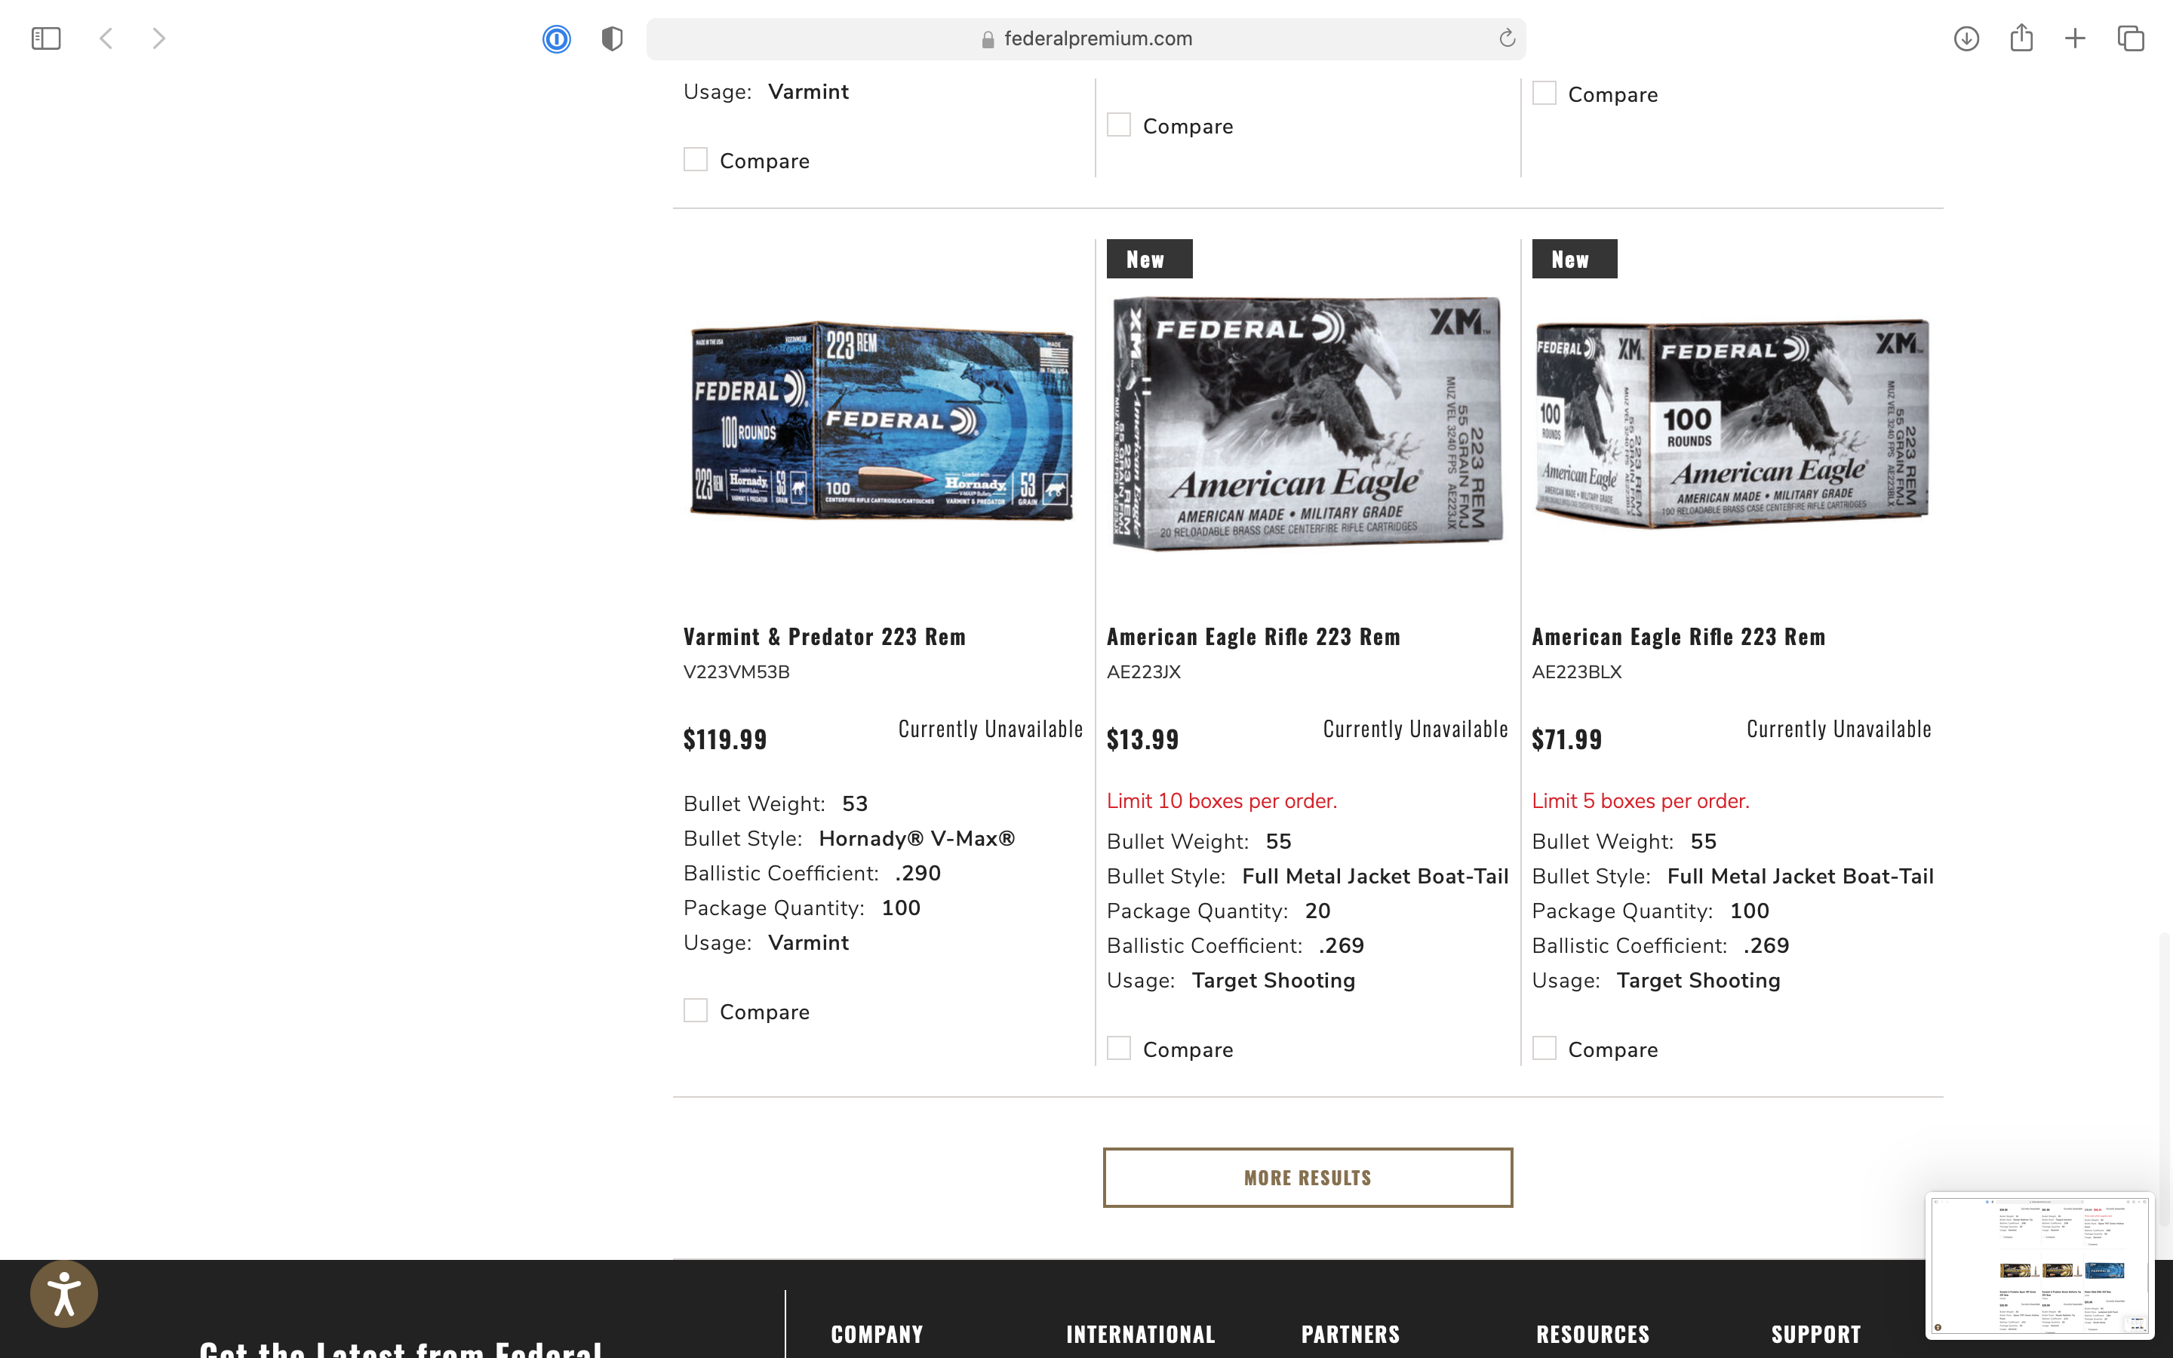Select the SKU text V223VM53B
This screenshot has width=2173, height=1358.
pyautogui.click(x=736, y=671)
